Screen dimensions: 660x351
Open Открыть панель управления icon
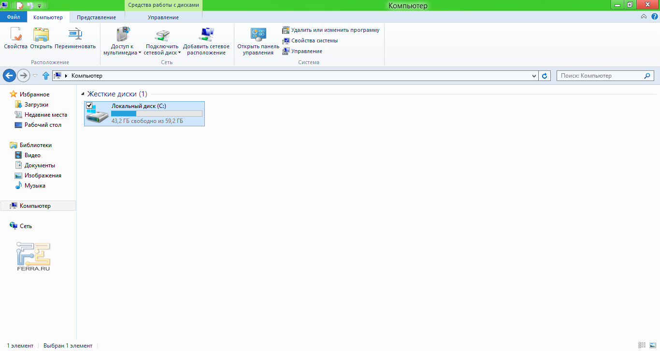[x=258, y=41]
